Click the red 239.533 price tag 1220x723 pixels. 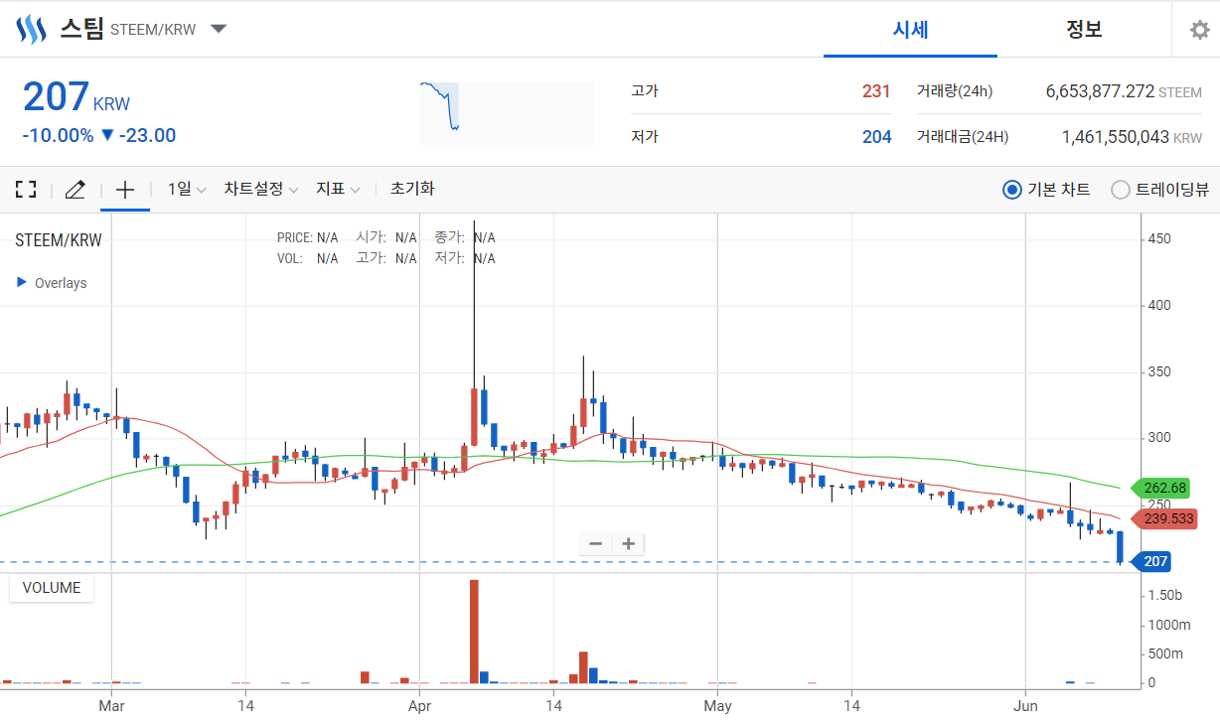1164,518
